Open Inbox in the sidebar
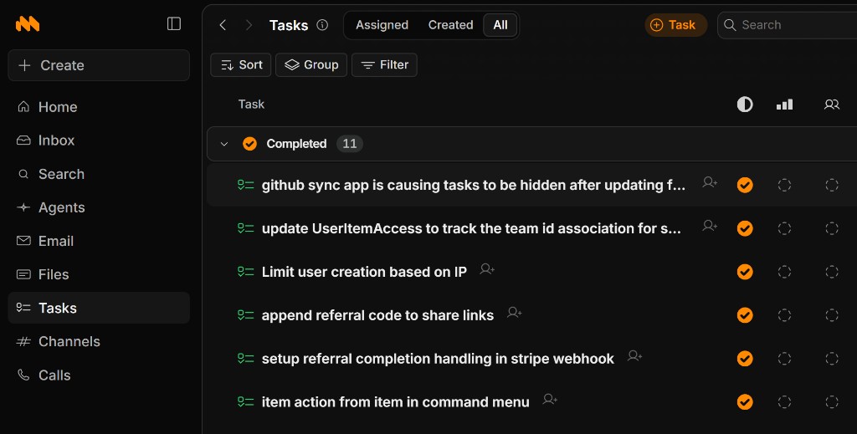Screen dimensions: 857x434 [99, 140]
